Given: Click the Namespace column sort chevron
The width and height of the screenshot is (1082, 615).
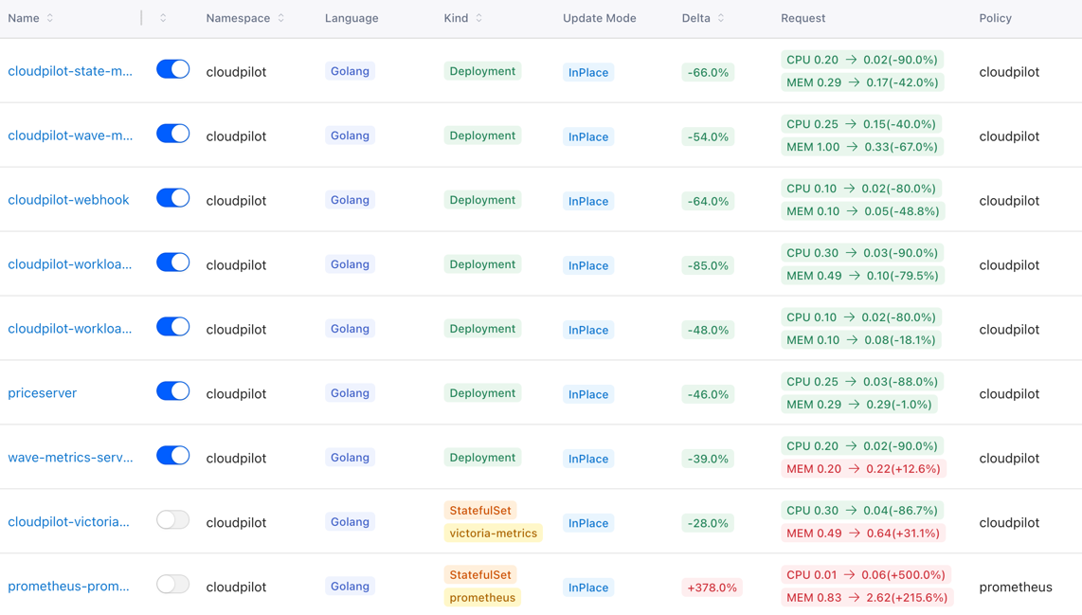Looking at the screenshot, I should coord(281,17).
